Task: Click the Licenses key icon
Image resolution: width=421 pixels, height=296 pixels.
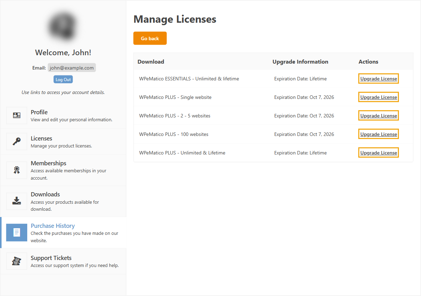Action: (16, 142)
